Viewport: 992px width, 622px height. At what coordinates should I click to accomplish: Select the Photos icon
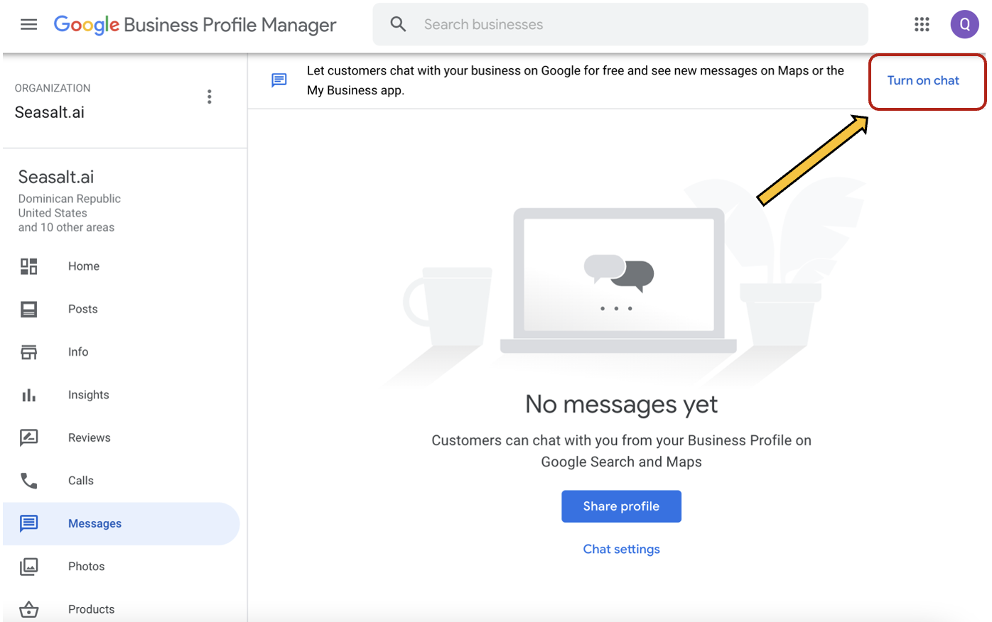pyautogui.click(x=28, y=566)
